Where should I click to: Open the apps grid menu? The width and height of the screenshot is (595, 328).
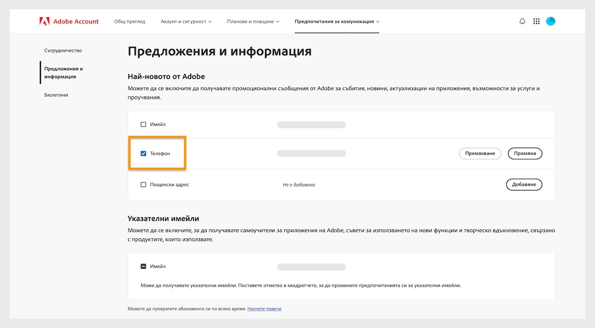[x=536, y=21]
